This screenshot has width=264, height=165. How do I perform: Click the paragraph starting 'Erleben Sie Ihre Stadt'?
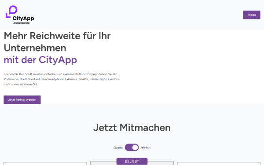point(62,79)
